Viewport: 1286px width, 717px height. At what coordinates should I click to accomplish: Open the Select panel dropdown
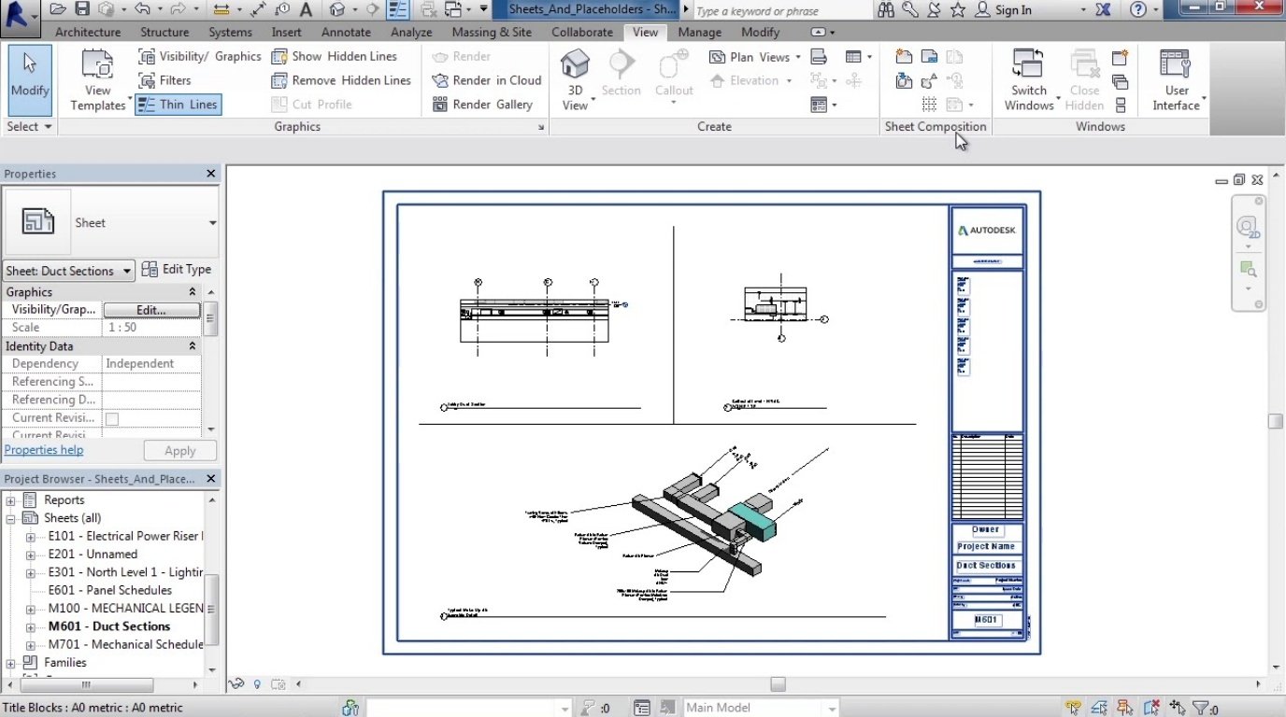29,127
